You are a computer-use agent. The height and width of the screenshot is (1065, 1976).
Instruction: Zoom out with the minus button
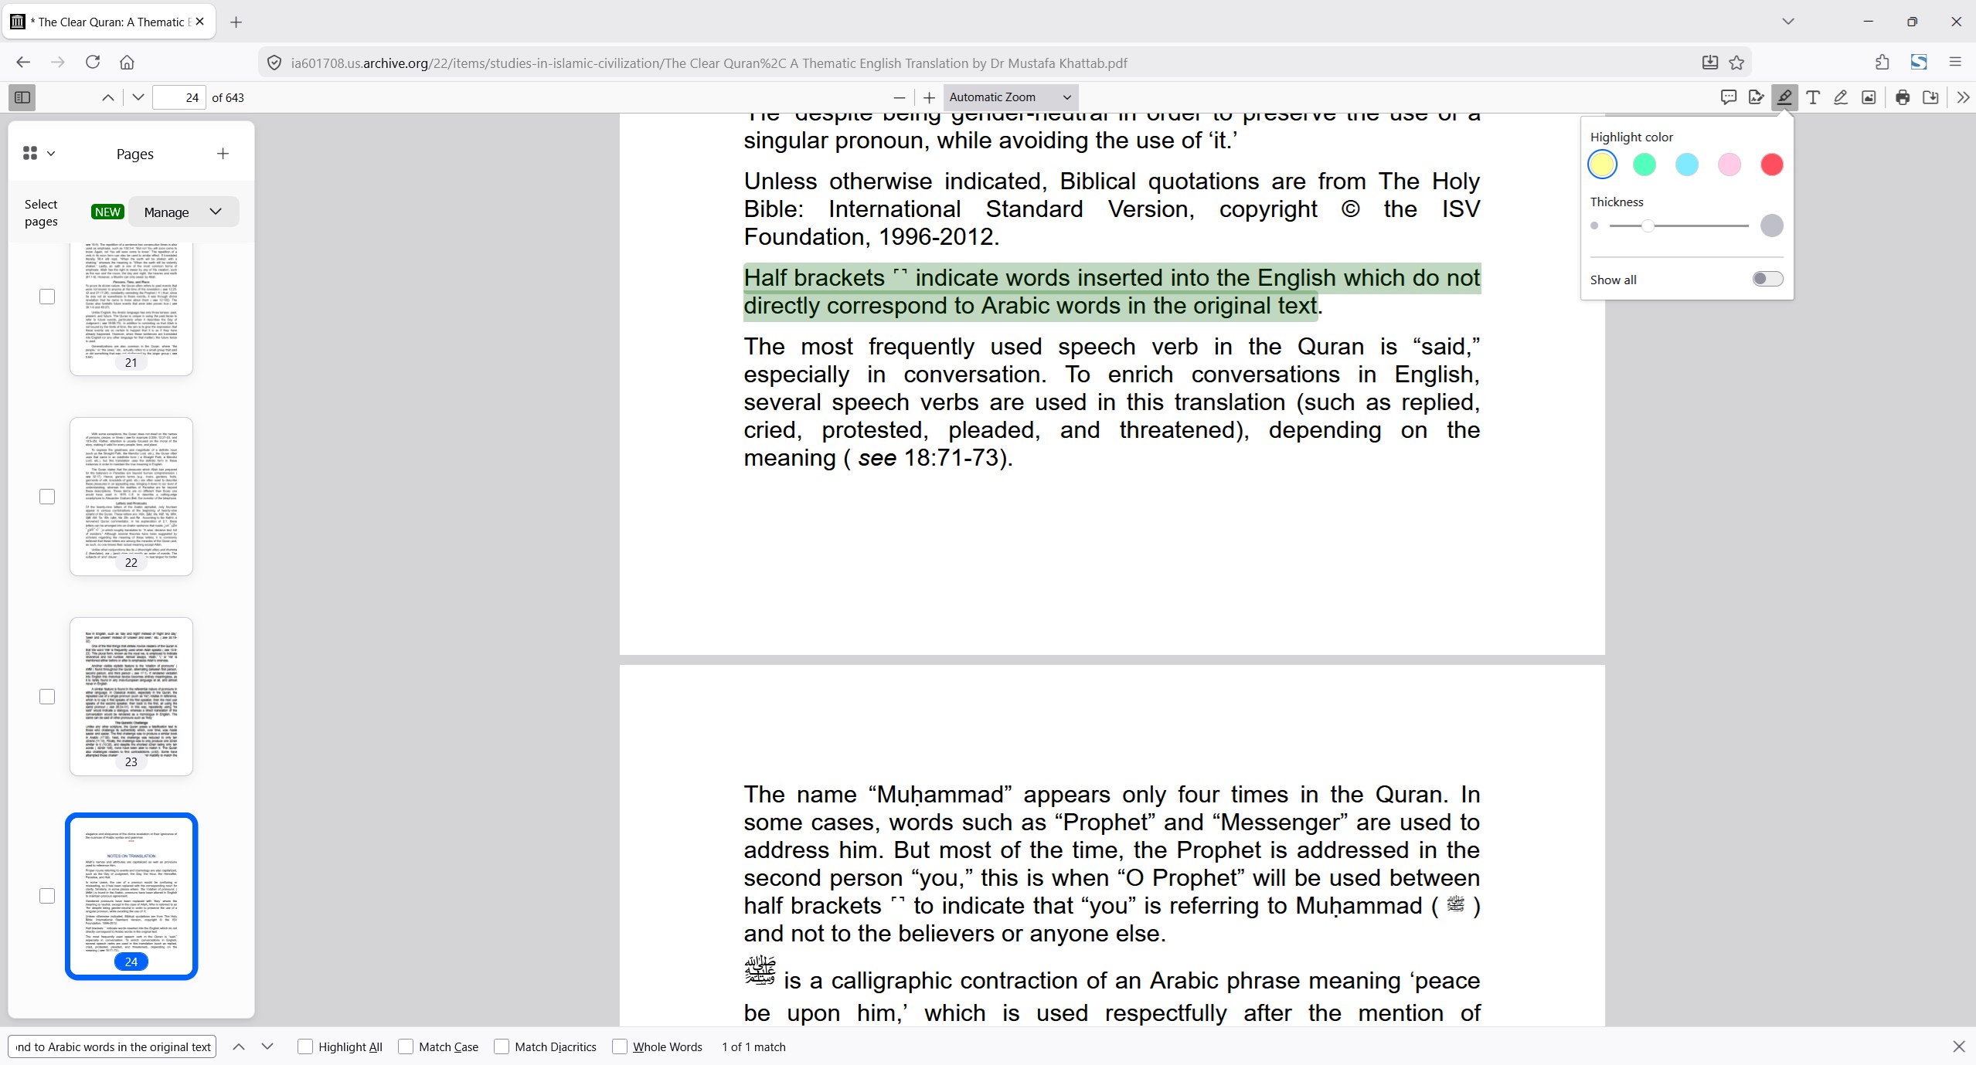click(x=899, y=97)
